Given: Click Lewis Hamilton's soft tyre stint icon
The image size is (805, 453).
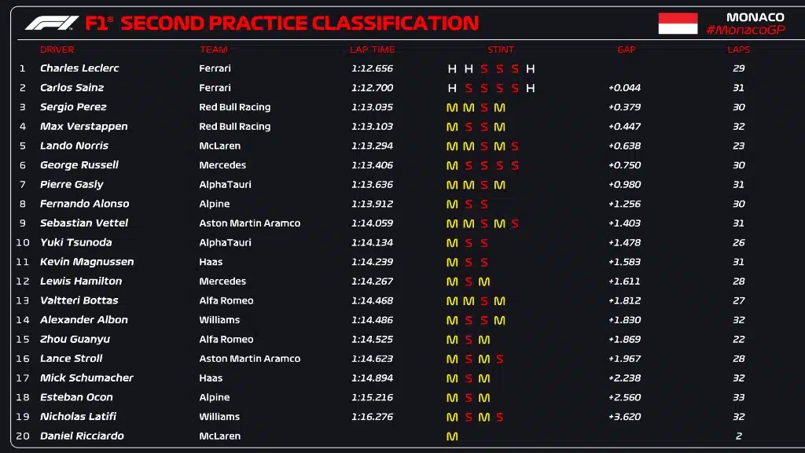Looking at the screenshot, I should point(469,282).
